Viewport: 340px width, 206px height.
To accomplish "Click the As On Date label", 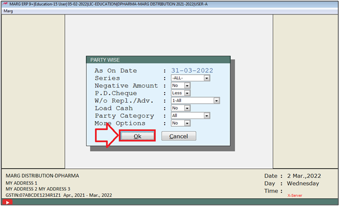I will click(x=115, y=71).
